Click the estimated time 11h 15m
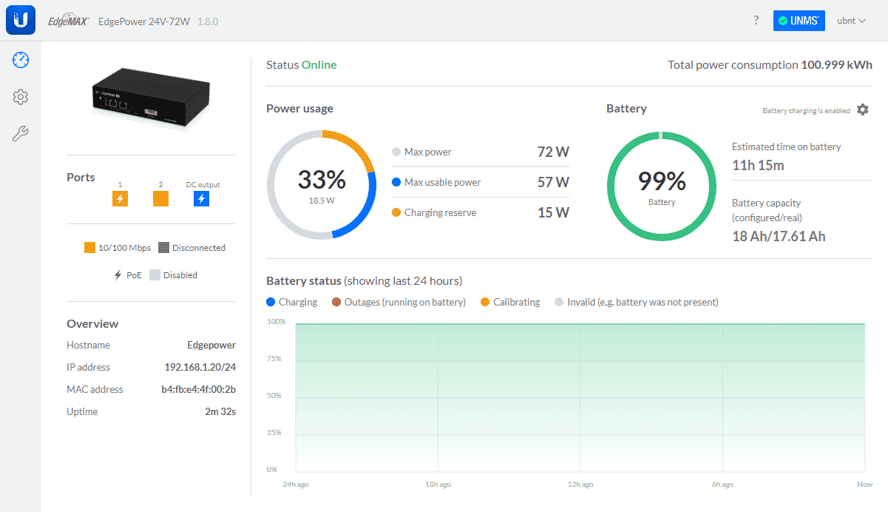888x512 pixels. pyautogui.click(x=758, y=165)
